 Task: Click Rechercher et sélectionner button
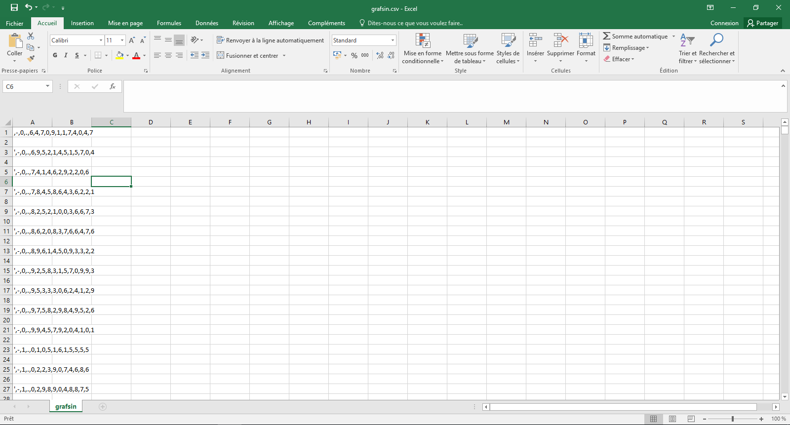tap(717, 48)
